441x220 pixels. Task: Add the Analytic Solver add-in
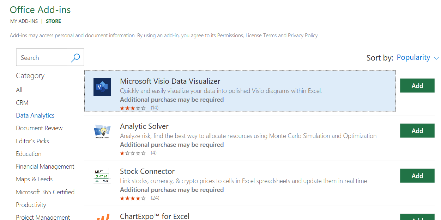(417, 131)
